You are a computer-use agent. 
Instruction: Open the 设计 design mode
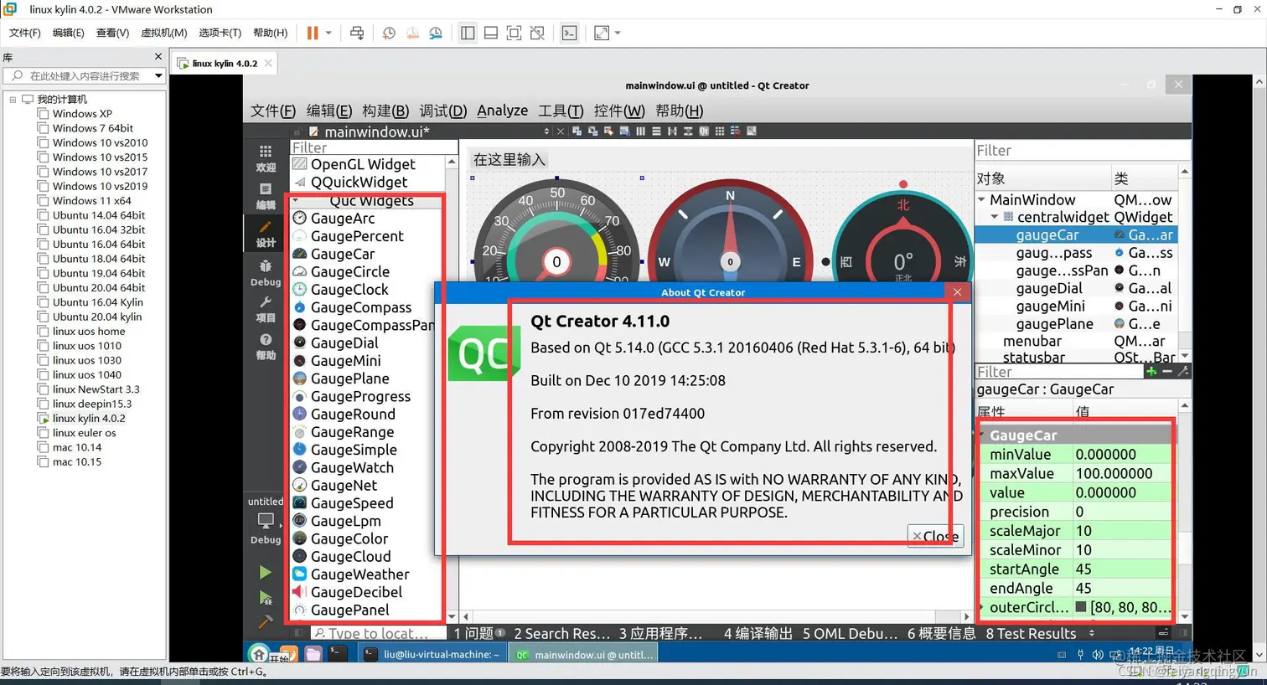[x=266, y=234]
